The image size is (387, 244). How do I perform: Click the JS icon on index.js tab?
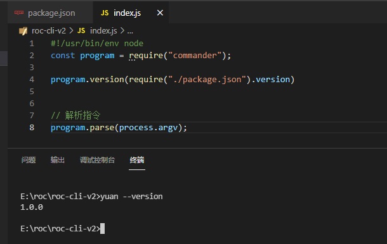click(105, 13)
